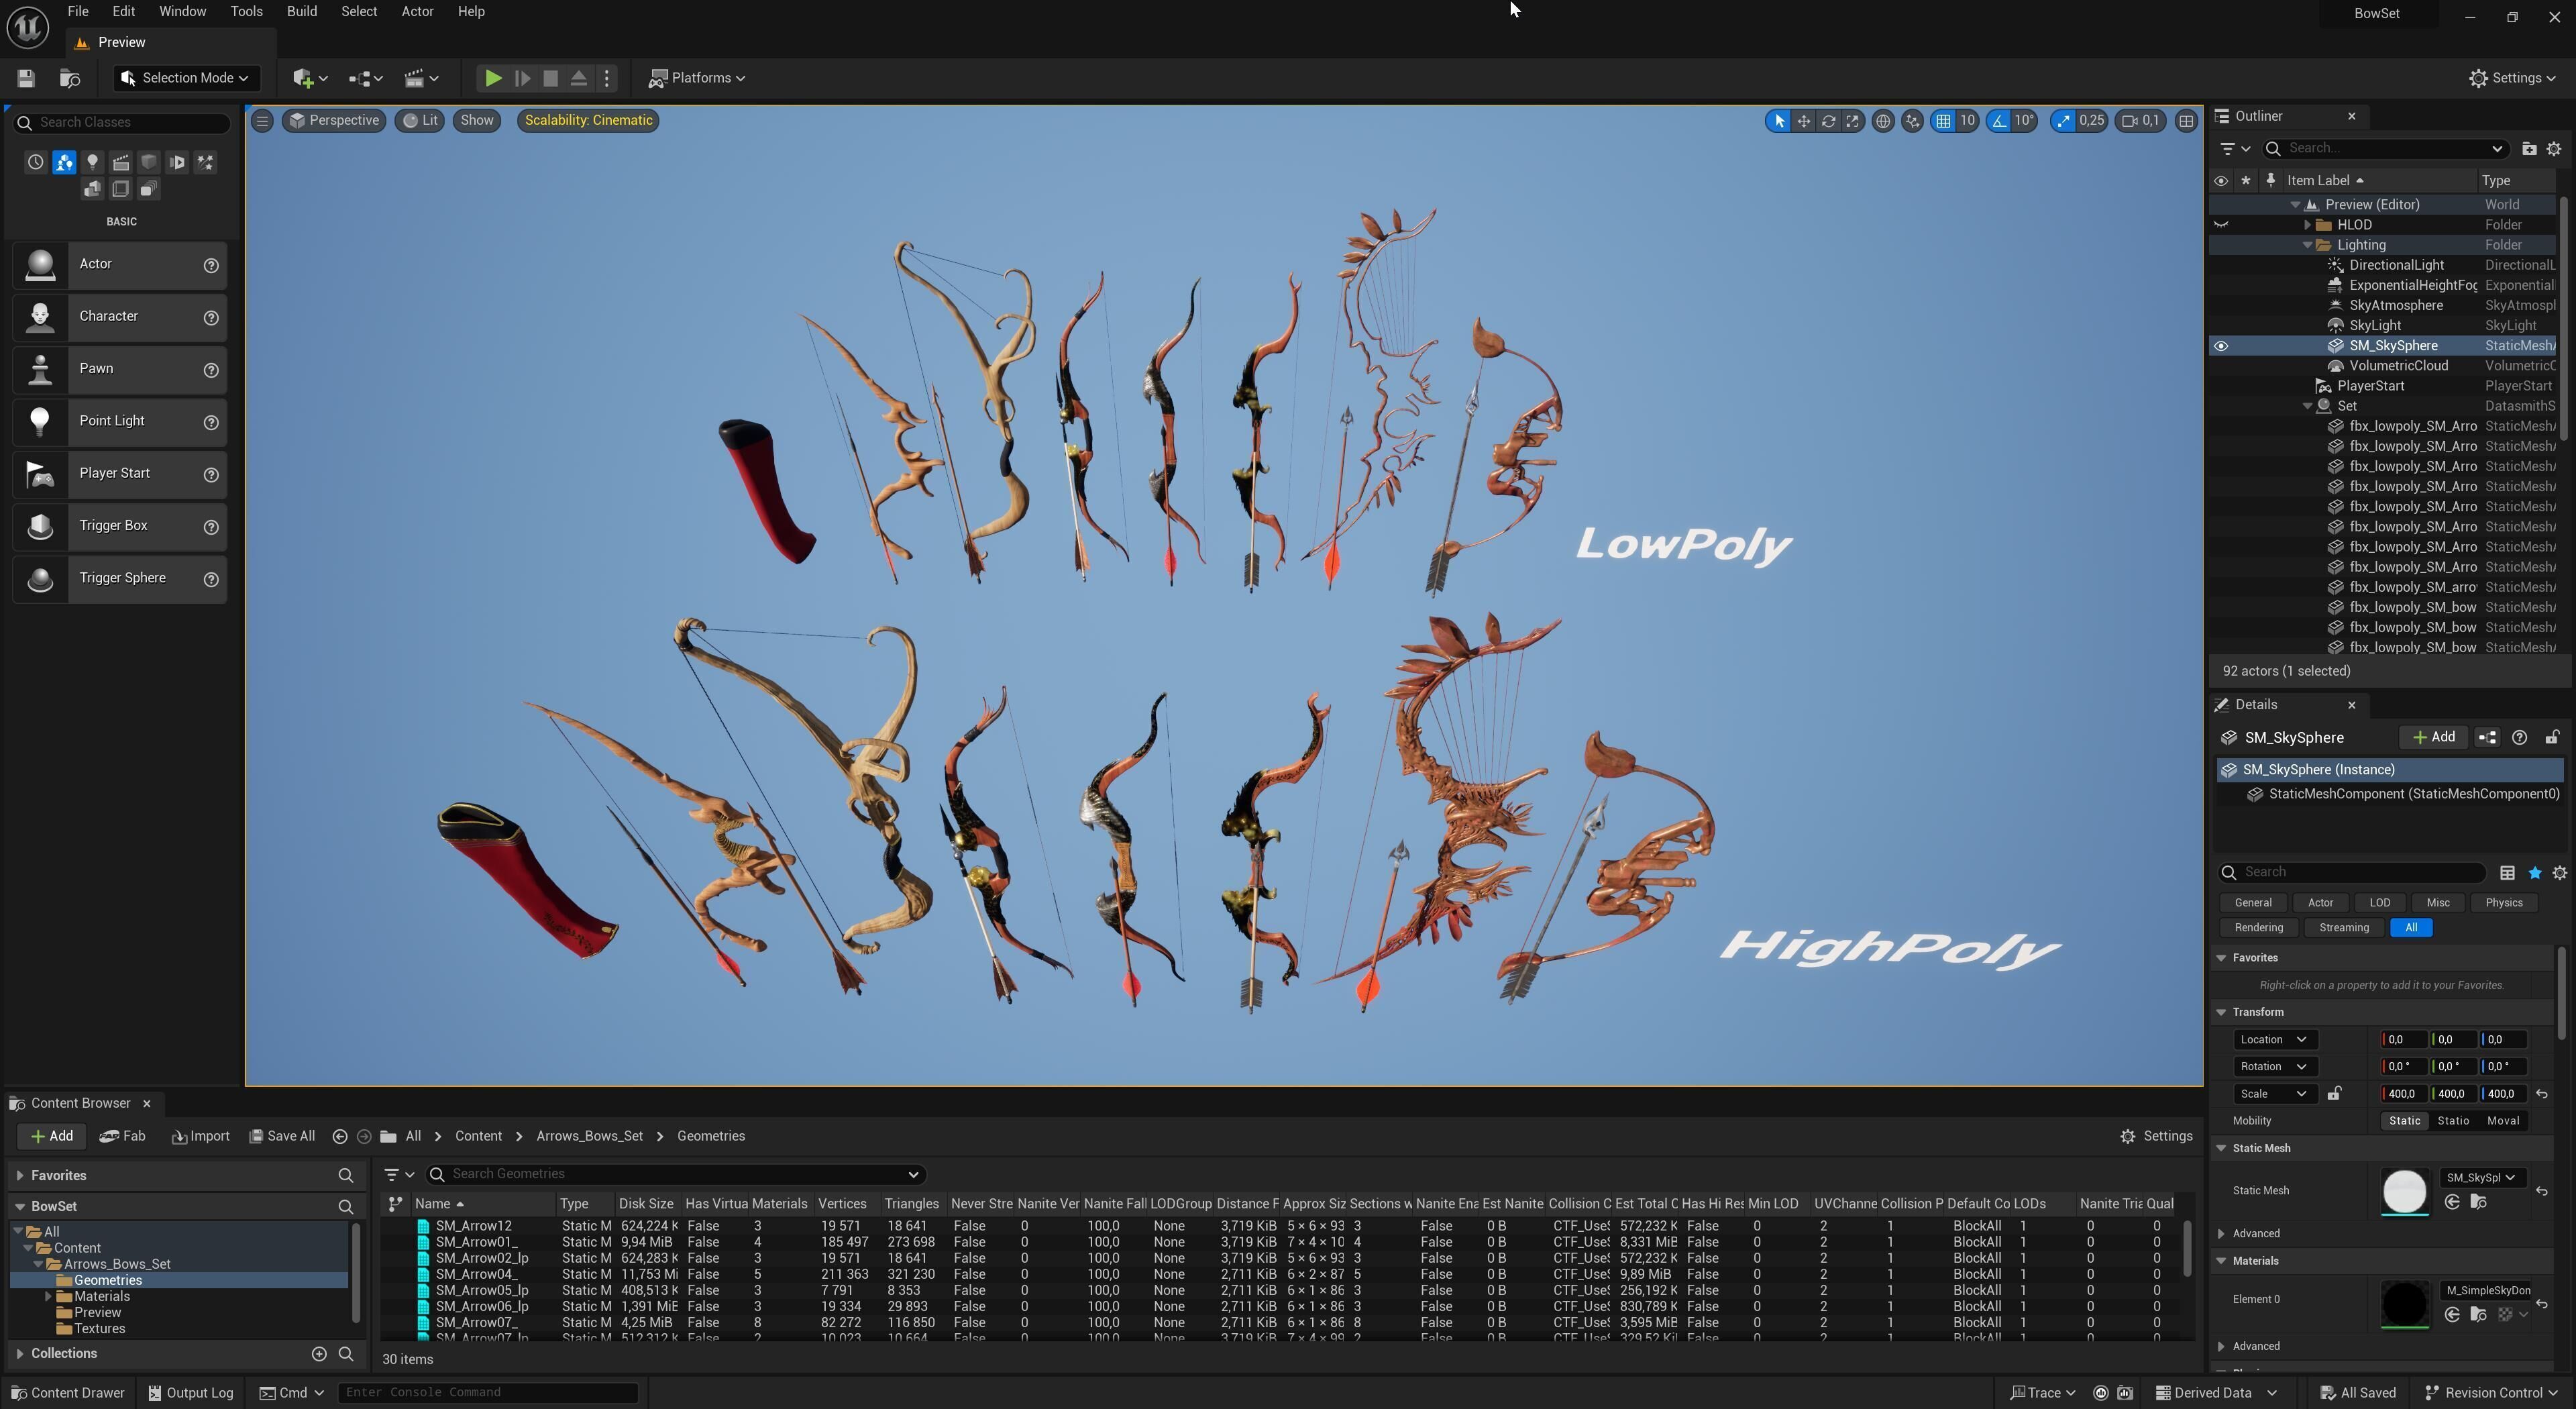
Task: Open the Build menu
Action: (x=301, y=12)
